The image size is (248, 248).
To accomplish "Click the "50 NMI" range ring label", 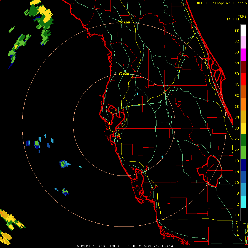I will (124, 74).
